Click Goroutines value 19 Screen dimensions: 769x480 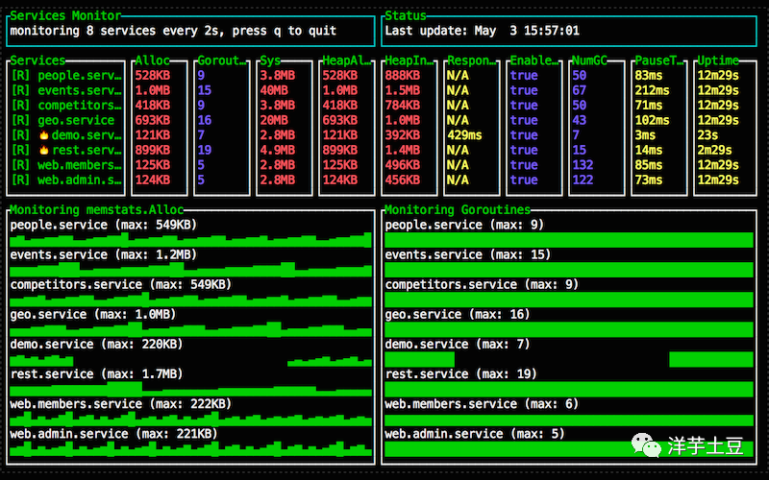pos(205,151)
